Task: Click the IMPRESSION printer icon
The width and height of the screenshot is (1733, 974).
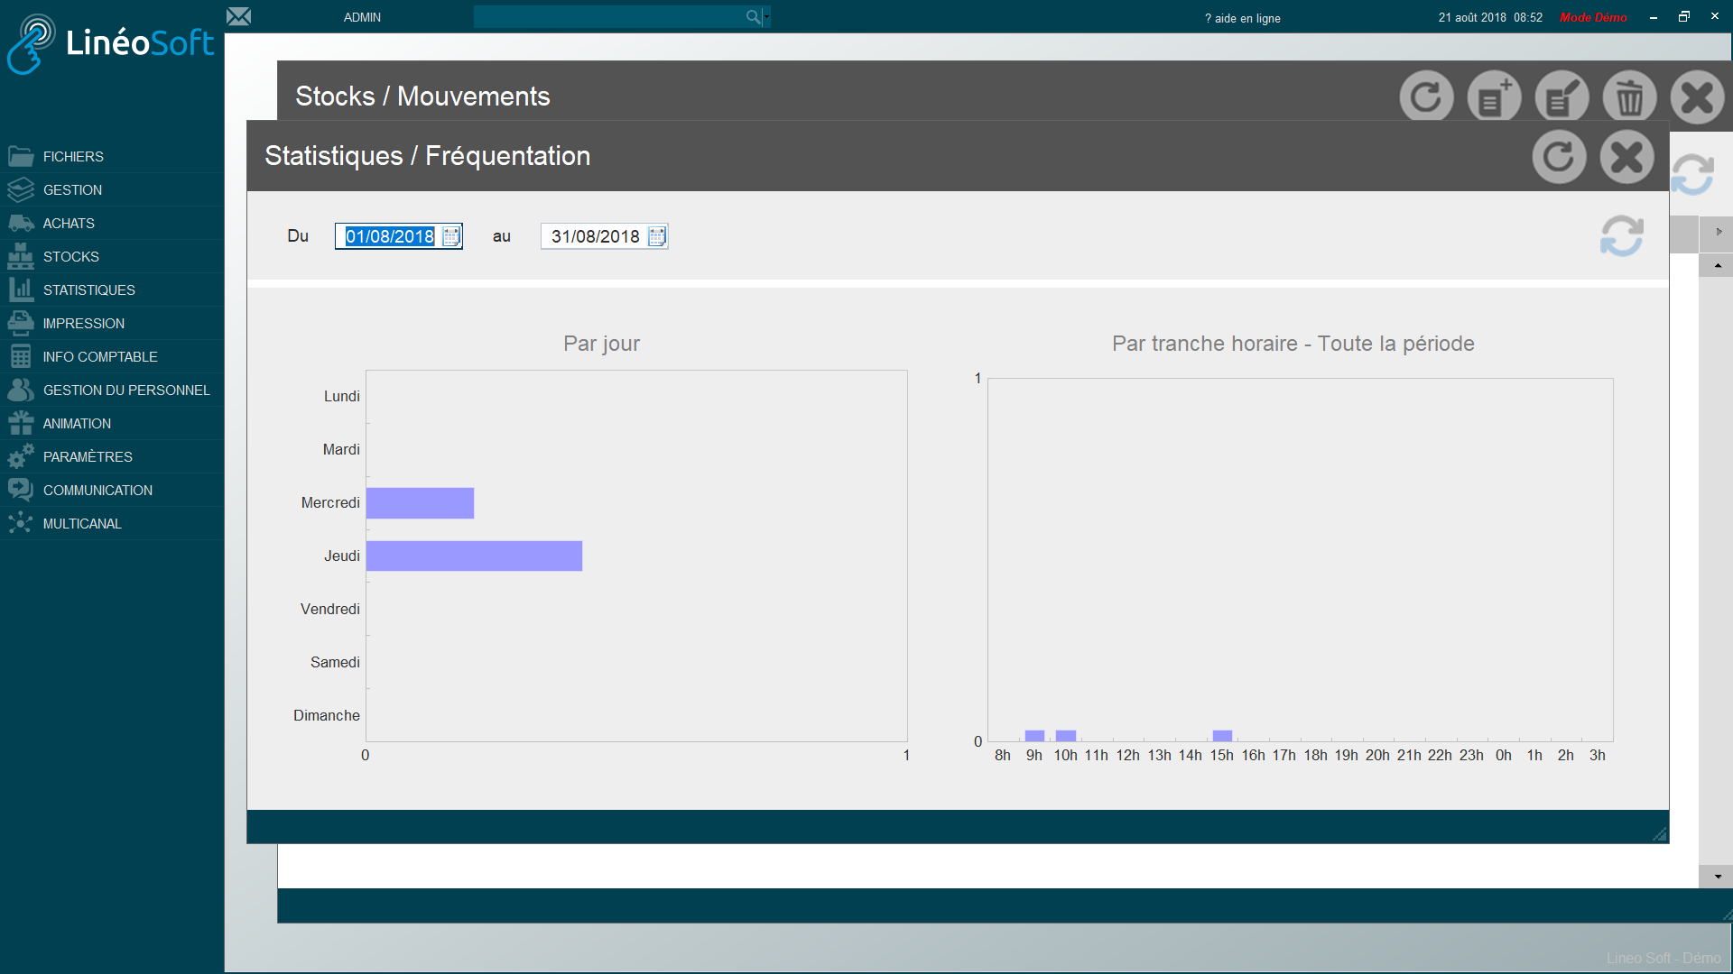Action: coord(21,323)
